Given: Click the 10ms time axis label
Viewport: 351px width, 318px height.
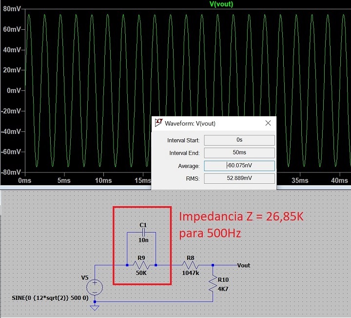Looking at the screenshot, I should click(103, 181).
